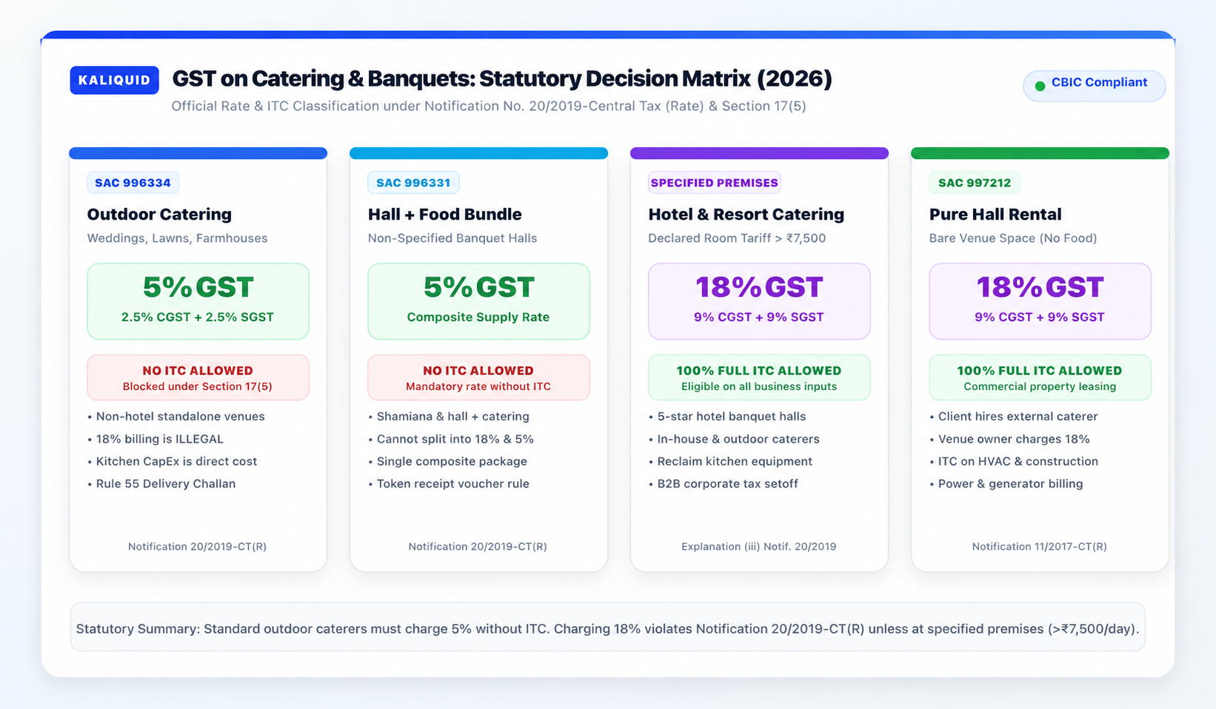Click the CBIC Compliant status pill
This screenshot has width=1216, height=709.
point(1094,86)
